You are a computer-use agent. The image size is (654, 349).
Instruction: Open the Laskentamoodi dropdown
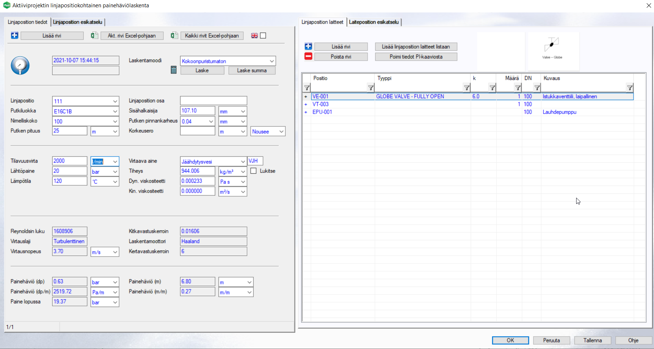pos(271,61)
